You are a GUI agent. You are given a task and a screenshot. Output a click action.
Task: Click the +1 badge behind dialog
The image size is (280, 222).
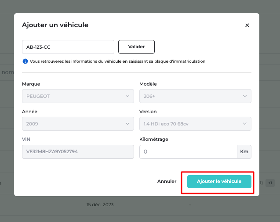pos(270,183)
